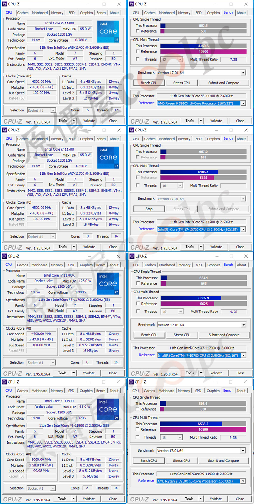Click the Multi Thread Ratio value 9.78

point(234,312)
